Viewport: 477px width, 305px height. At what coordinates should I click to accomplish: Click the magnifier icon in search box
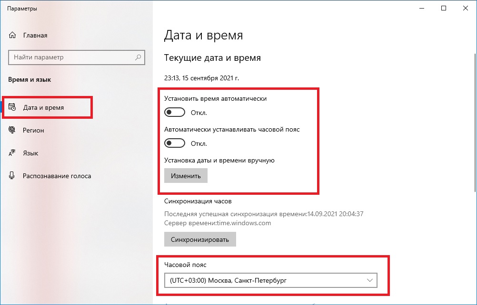[x=138, y=57]
